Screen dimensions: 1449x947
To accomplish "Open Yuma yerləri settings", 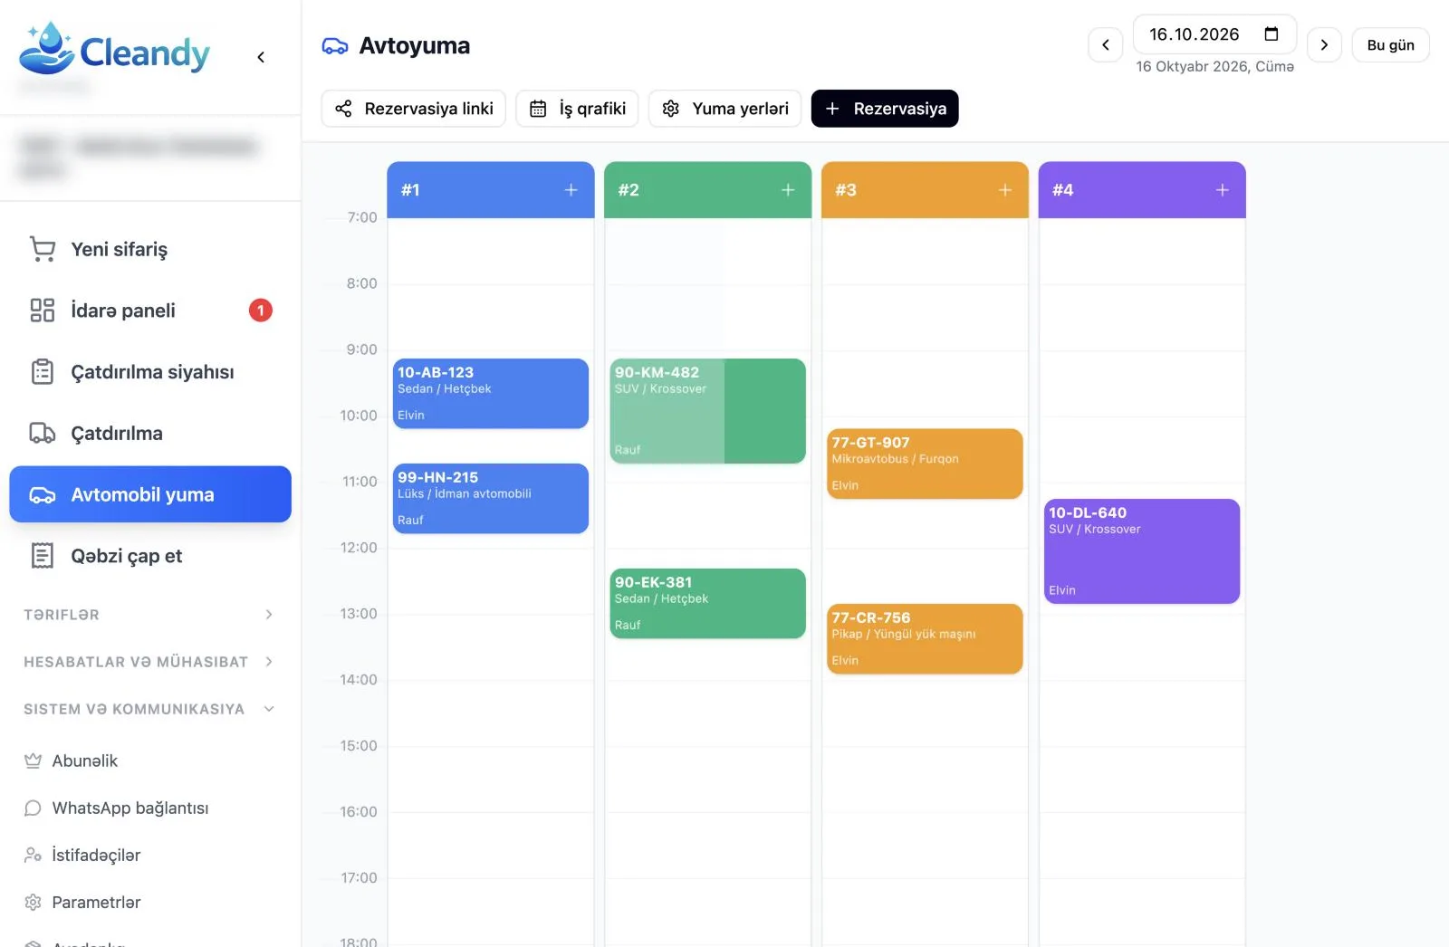I will [x=725, y=109].
